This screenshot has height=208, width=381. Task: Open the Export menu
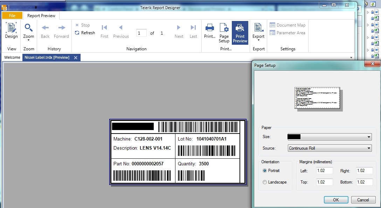(258, 31)
